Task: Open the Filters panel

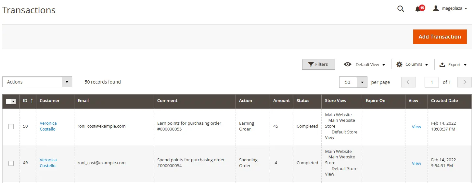Action: (x=318, y=64)
